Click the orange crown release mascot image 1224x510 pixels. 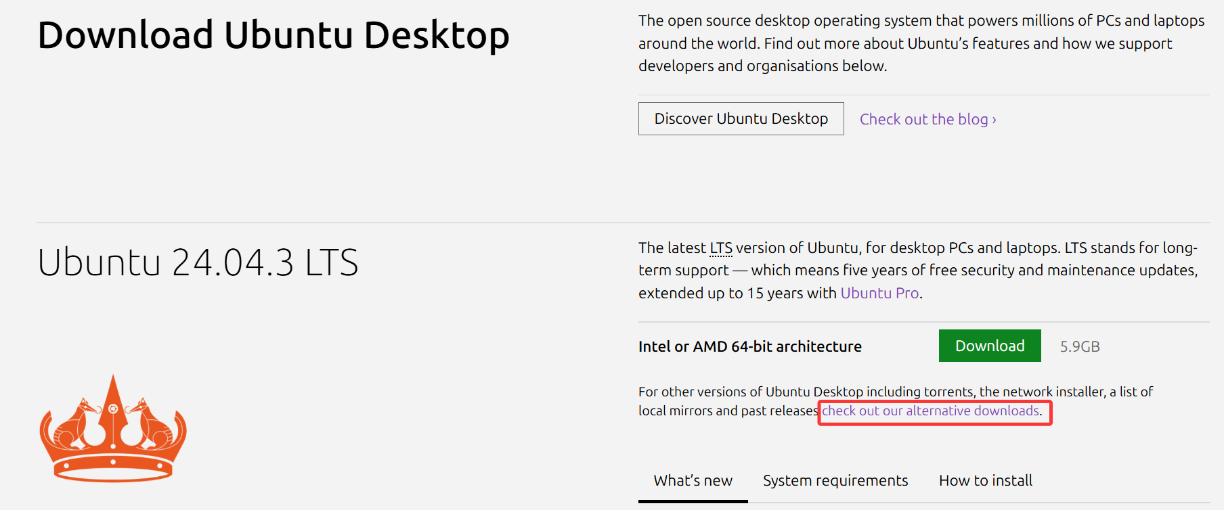[x=113, y=428]
